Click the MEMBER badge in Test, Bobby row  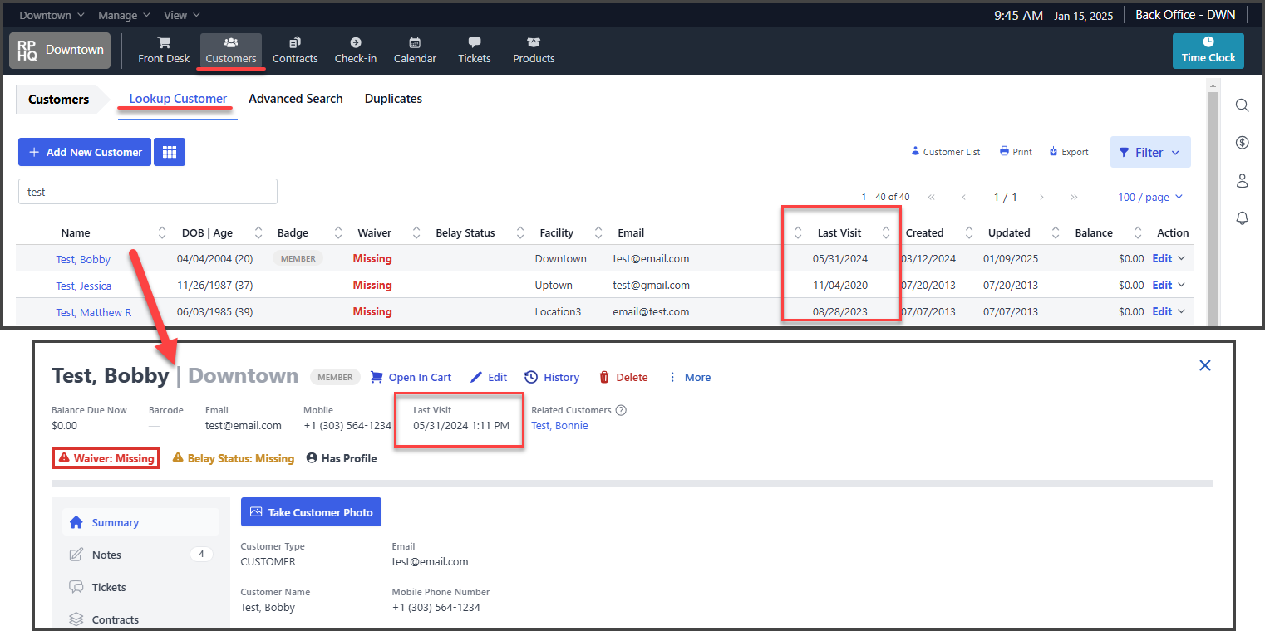click(298, 258)
